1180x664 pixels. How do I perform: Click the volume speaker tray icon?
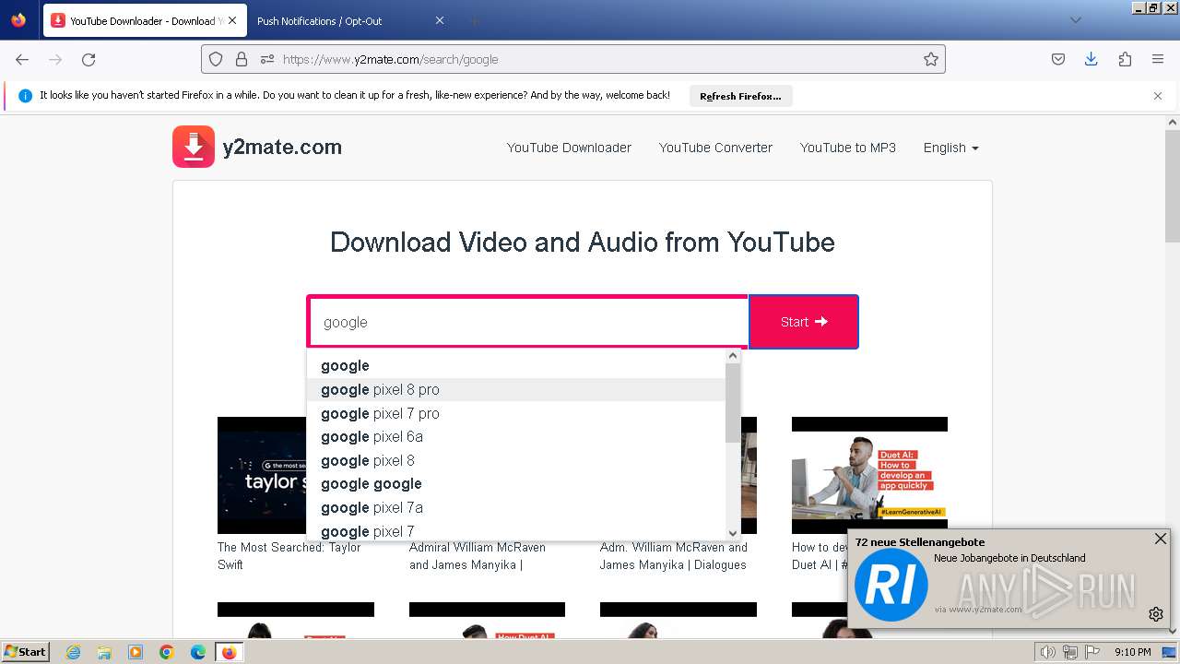pyautogui.click(x=1048, y=652)
